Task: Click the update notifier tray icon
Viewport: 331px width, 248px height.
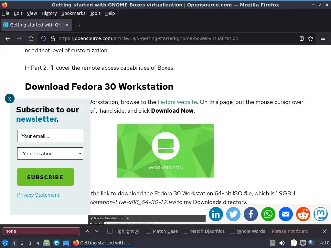Action: click(311, 243)
